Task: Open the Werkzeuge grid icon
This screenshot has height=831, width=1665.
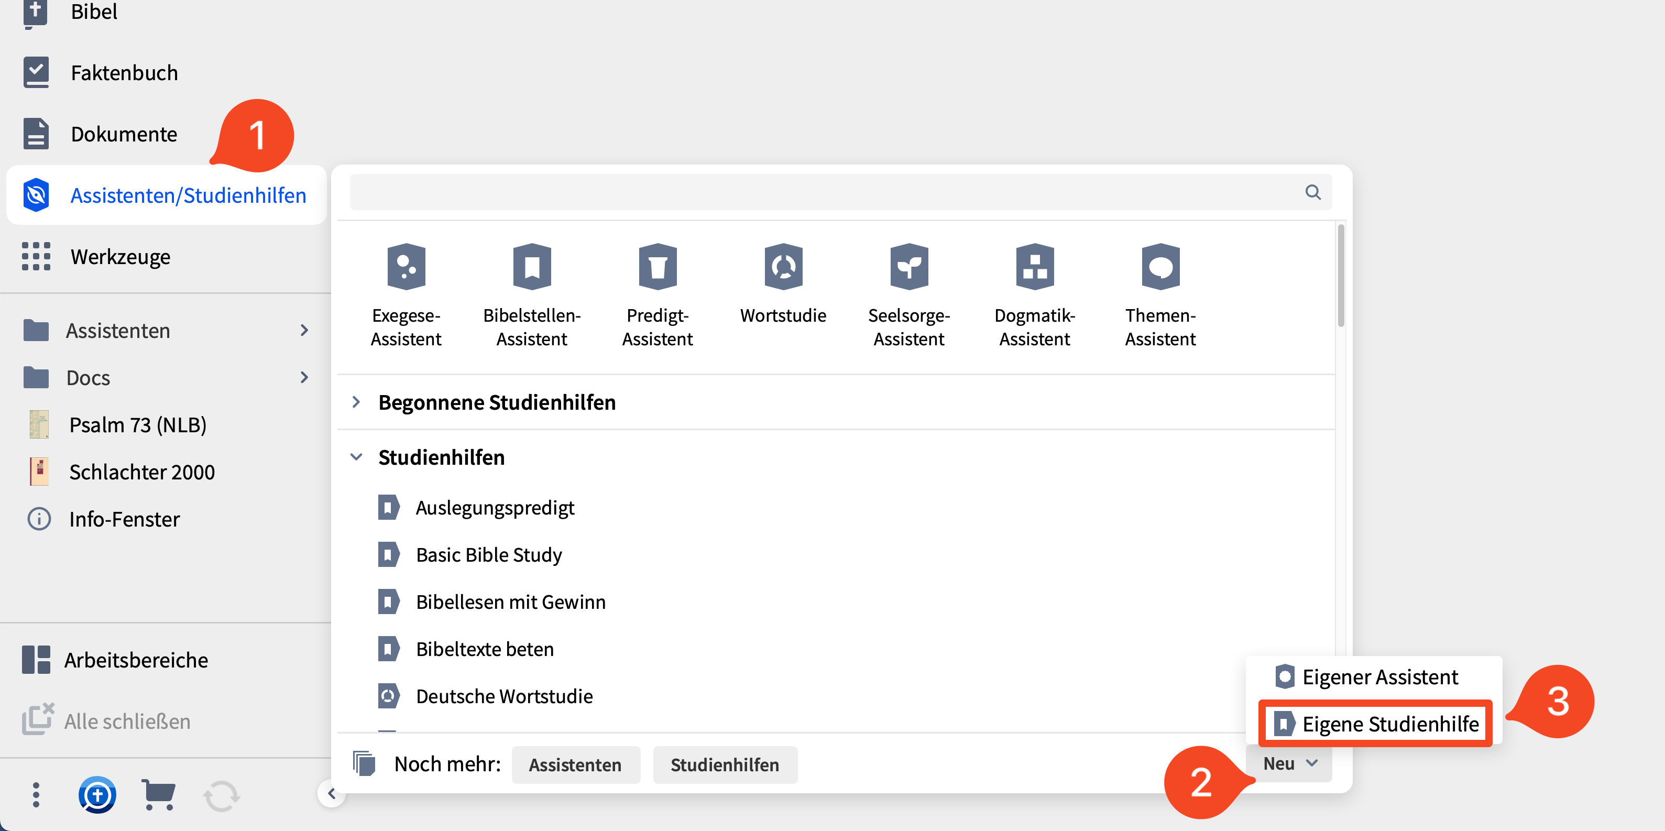Action: coord(36,257)
